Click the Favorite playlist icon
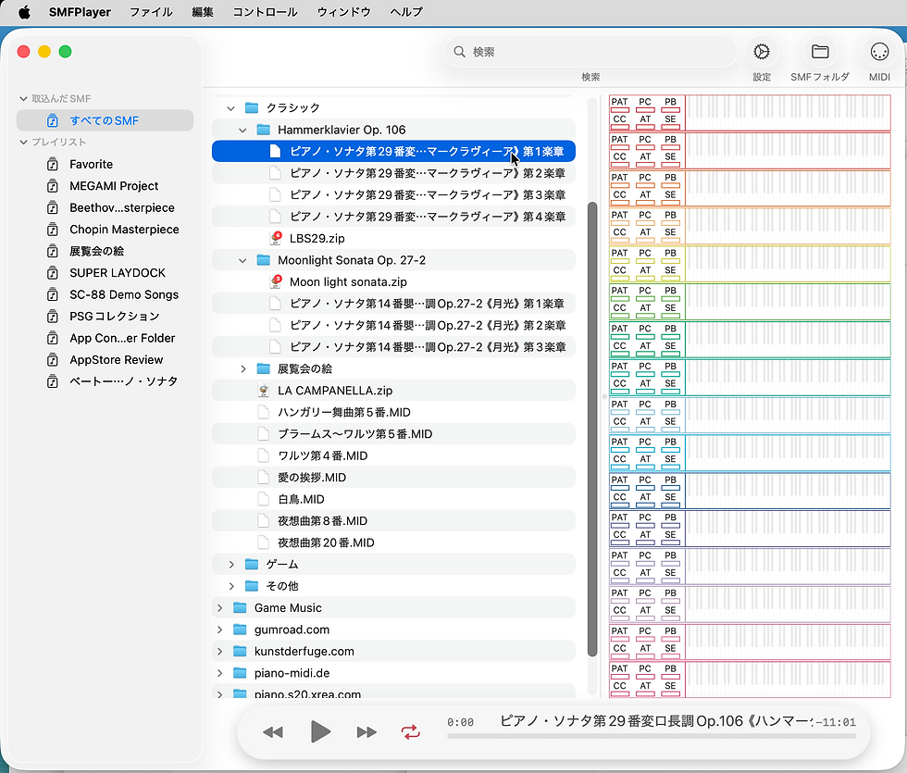This screenshot has height=773, width=907. [53, 165]
